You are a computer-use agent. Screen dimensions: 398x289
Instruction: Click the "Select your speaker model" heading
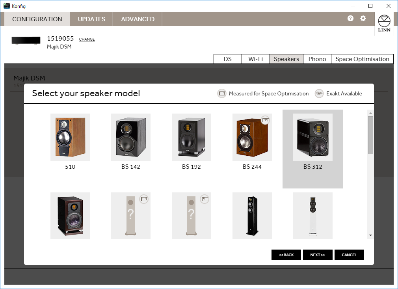pos(86,93)
